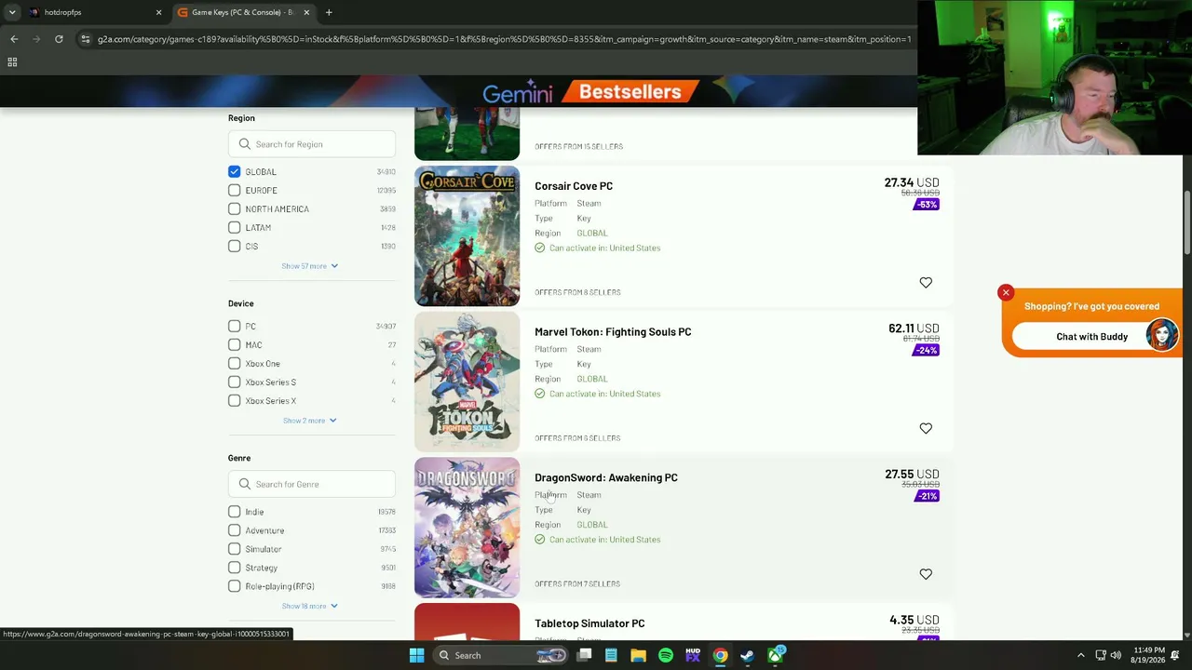
Task: Click the DragonSword: Awakening wishlist heart
Action: pos(926,574)
